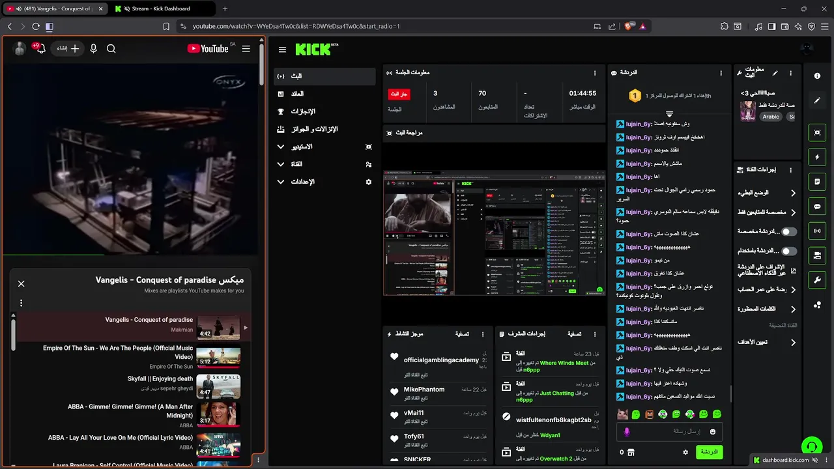Open new browser tab

tap(225, 8)
